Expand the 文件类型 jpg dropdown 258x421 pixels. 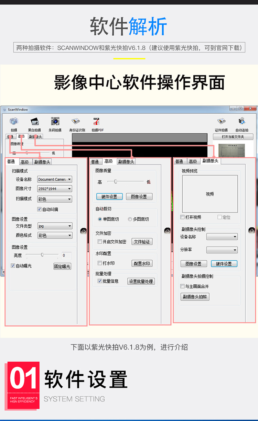pyautogui.click(x=55, y=226)
